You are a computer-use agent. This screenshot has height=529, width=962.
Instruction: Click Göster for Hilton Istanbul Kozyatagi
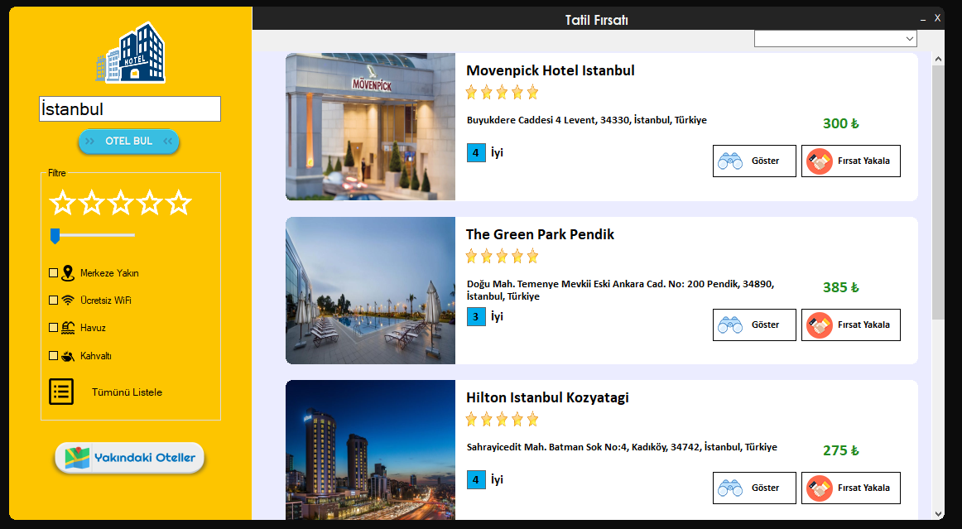(754, 488)
